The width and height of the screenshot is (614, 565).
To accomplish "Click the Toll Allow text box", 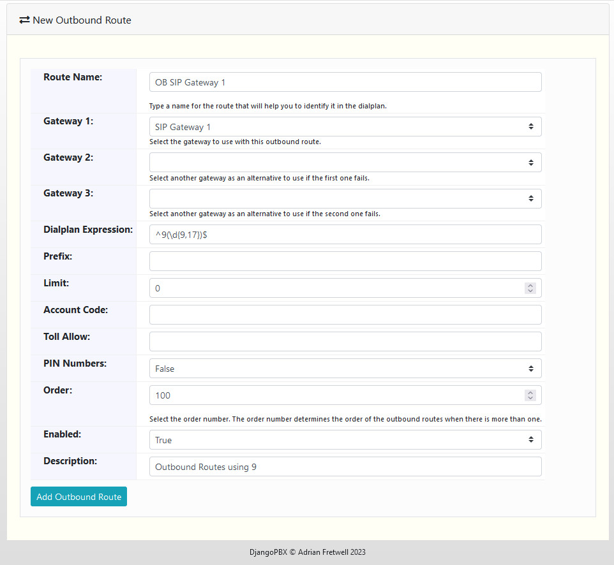I will [345, 342].
